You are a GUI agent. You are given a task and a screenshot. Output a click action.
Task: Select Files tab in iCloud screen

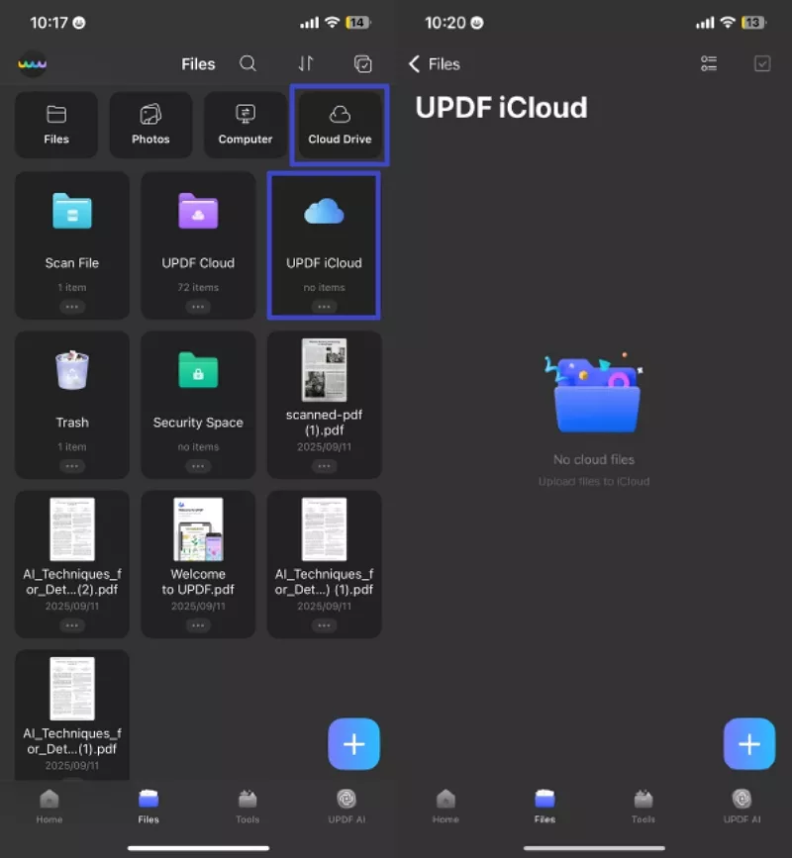[544, 808]
